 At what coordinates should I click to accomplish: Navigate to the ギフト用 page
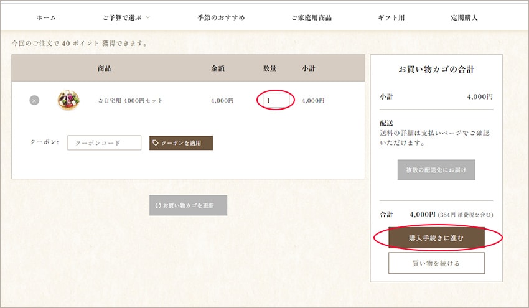point(391,17)
